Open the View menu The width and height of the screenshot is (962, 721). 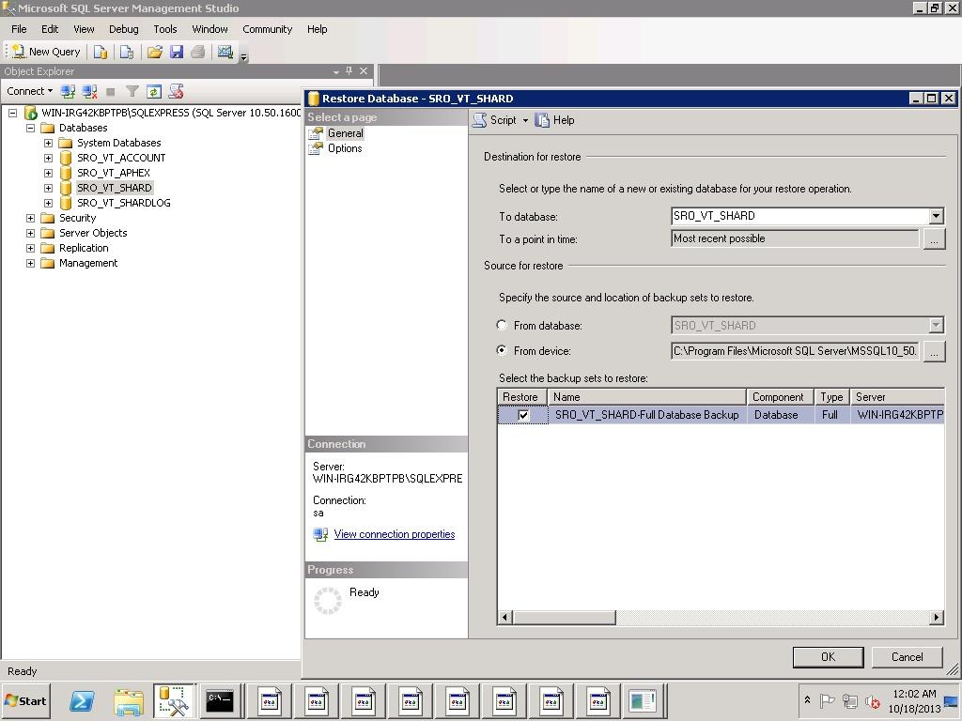click(x=84, y=29)
